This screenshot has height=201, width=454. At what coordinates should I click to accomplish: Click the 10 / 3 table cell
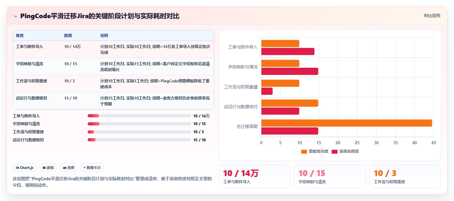(69, 81)
